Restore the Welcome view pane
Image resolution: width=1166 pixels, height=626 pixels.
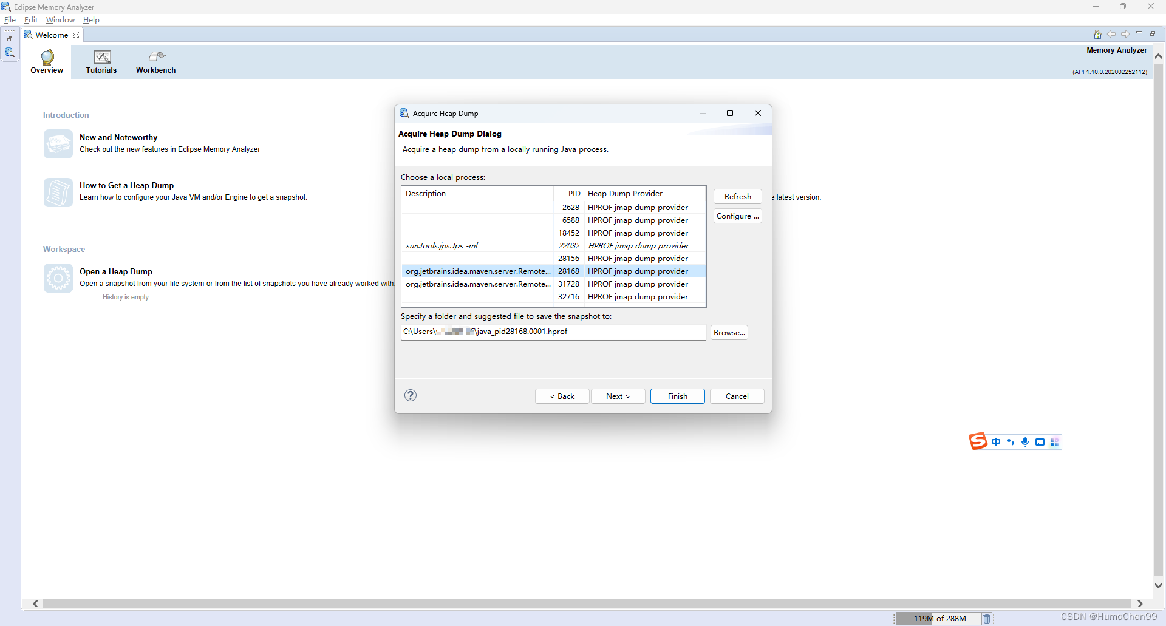(1153, 33)
